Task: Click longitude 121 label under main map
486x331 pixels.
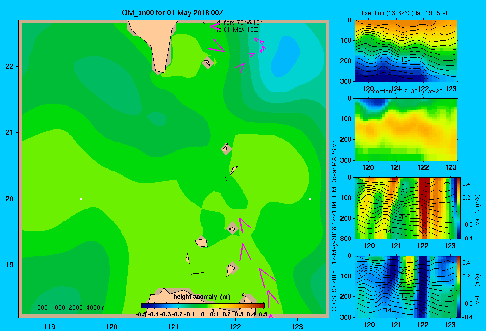Action: 174,326
